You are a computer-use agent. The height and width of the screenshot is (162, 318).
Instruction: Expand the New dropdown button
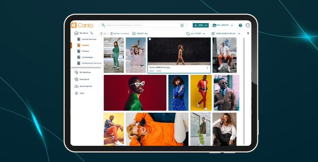click(x=201, y=25)
